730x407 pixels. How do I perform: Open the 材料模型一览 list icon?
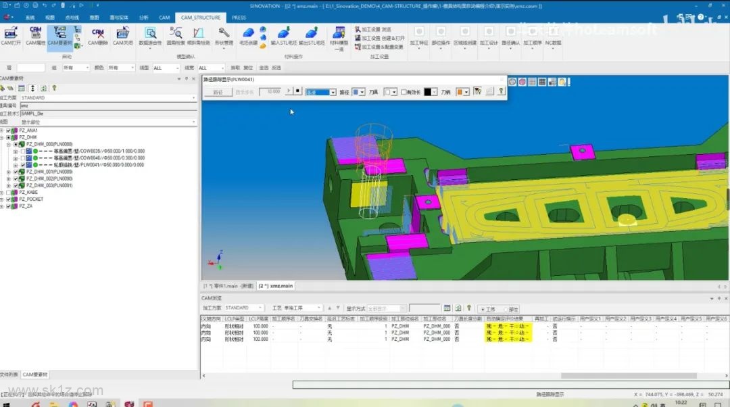point(339,38)
